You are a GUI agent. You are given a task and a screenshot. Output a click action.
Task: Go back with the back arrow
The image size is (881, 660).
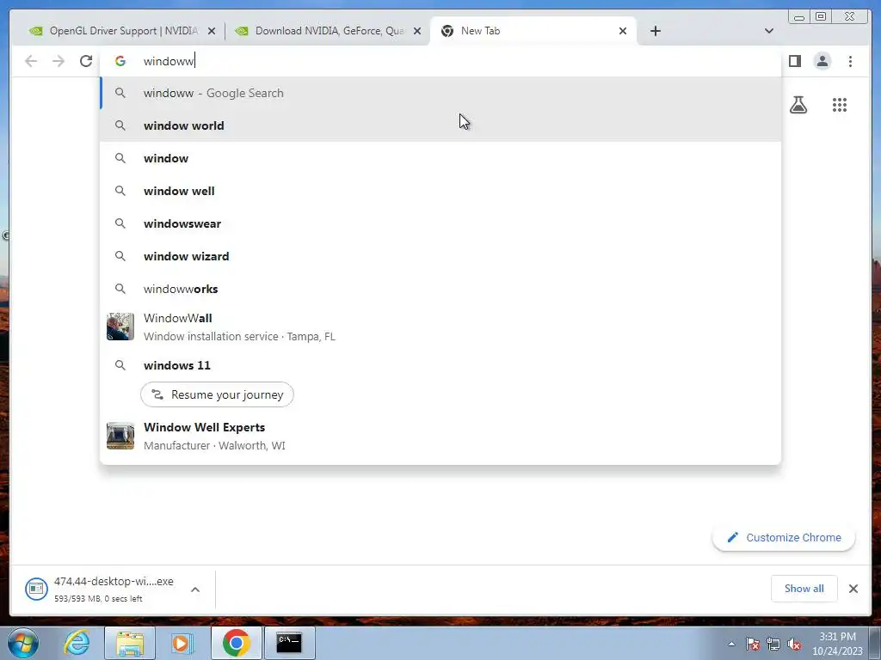[x=31, y=61]
